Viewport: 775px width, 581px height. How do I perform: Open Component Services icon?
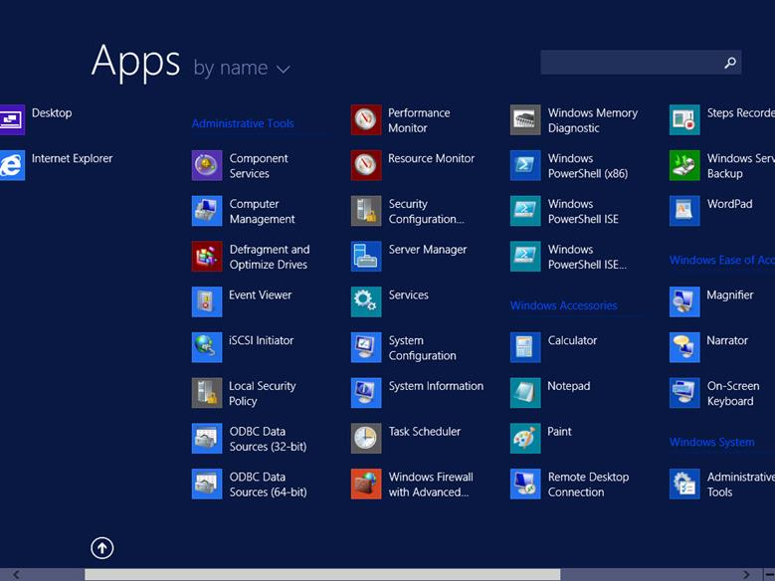(x=207, y=165)
